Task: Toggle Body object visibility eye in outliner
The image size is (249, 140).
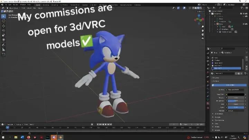Action: (244, 24)
